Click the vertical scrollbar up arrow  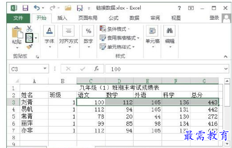coord(227,81)
